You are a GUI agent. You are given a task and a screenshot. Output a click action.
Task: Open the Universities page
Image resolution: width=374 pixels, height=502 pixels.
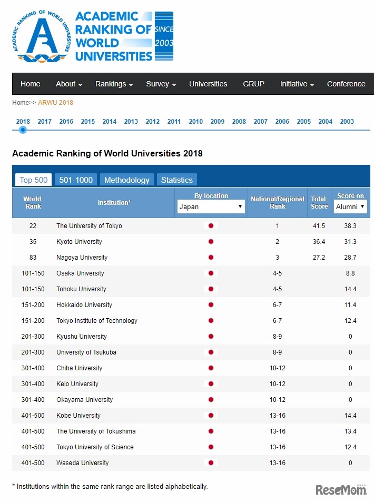tap(208, 84)
